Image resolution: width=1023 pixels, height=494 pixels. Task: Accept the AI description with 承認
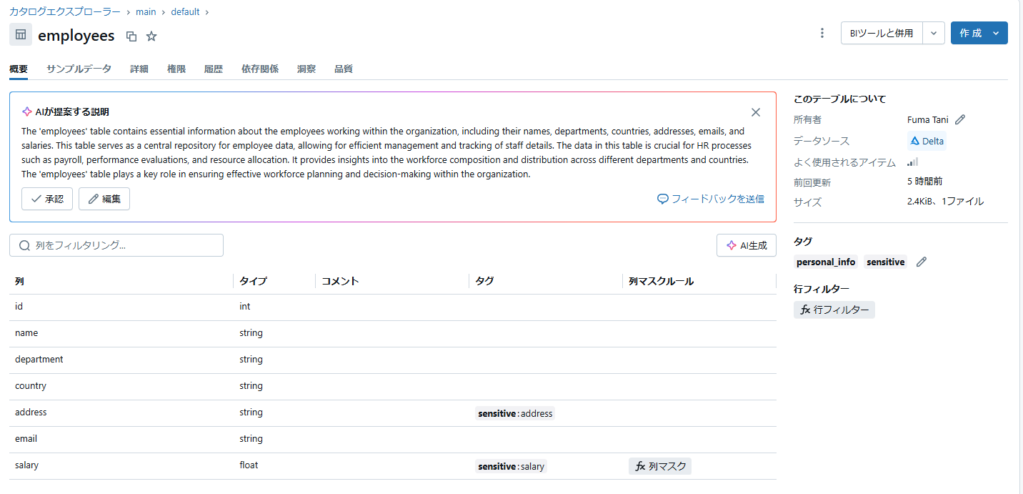(x=47, y=199)
